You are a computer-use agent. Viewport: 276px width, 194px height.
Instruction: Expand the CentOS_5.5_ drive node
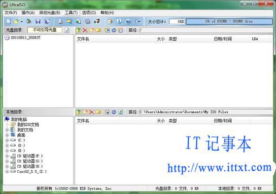coord(7,172)
